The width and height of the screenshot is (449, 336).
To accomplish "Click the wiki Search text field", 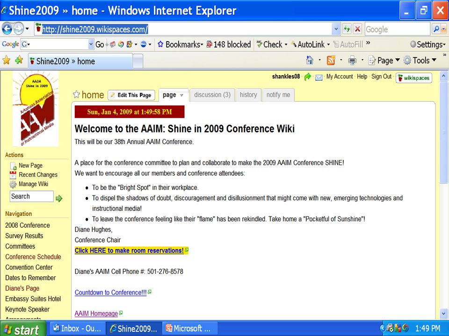I will pyautogui.click(x=31, y=196).
